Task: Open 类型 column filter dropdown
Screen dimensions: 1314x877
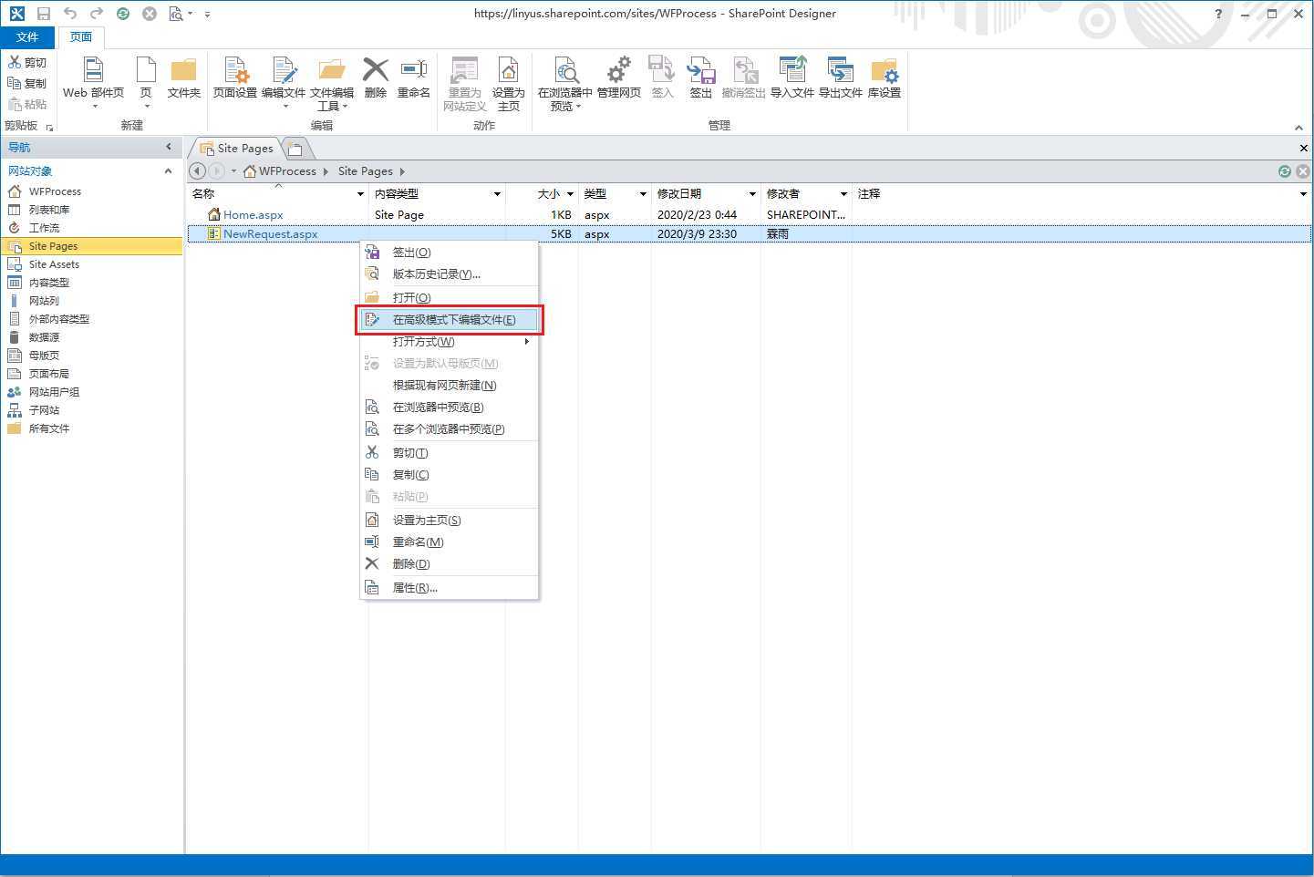Action: point(643,194)
